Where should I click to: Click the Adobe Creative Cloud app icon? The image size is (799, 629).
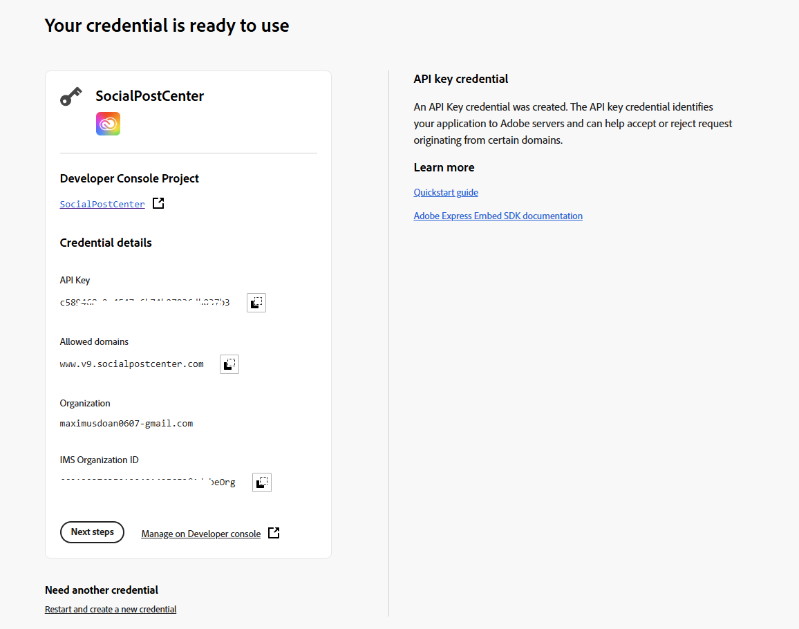pos(108,124)
